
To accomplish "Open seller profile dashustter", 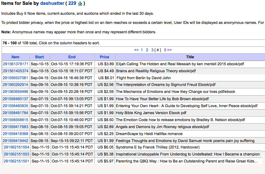I will pos(52,3).
